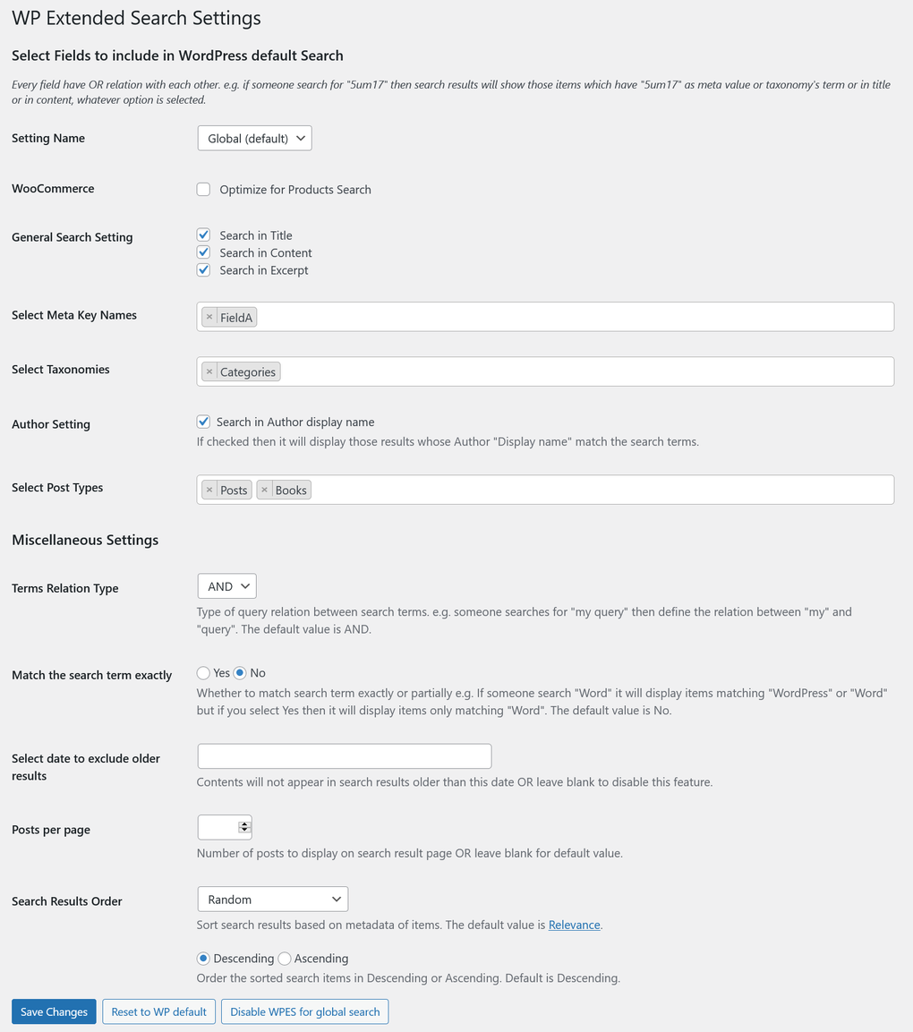Open the Relevance link
The image size is (913, 1032).
574,925
